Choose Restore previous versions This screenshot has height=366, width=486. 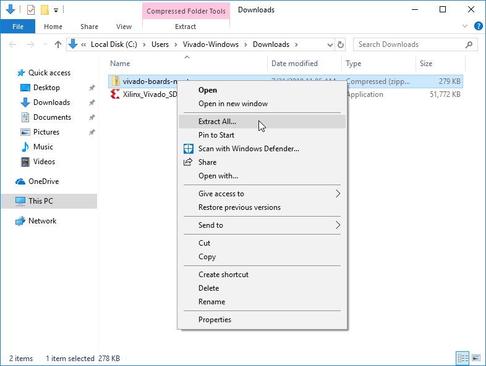262,207
